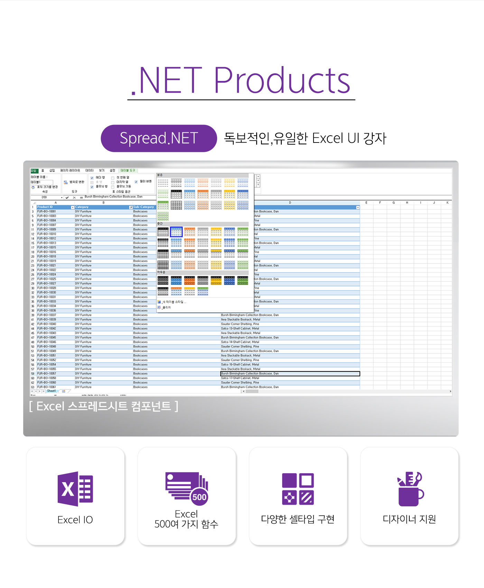The width and height of the screenshot is (484, 588).
Task: Switch to the 보기 ribbon tab
Action: pyautogui.click(x=102, y=171)
